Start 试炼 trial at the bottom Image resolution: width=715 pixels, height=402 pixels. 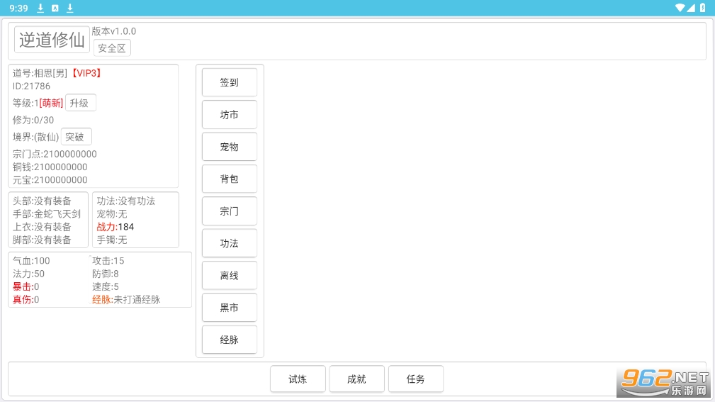click(x=298, y=379)
